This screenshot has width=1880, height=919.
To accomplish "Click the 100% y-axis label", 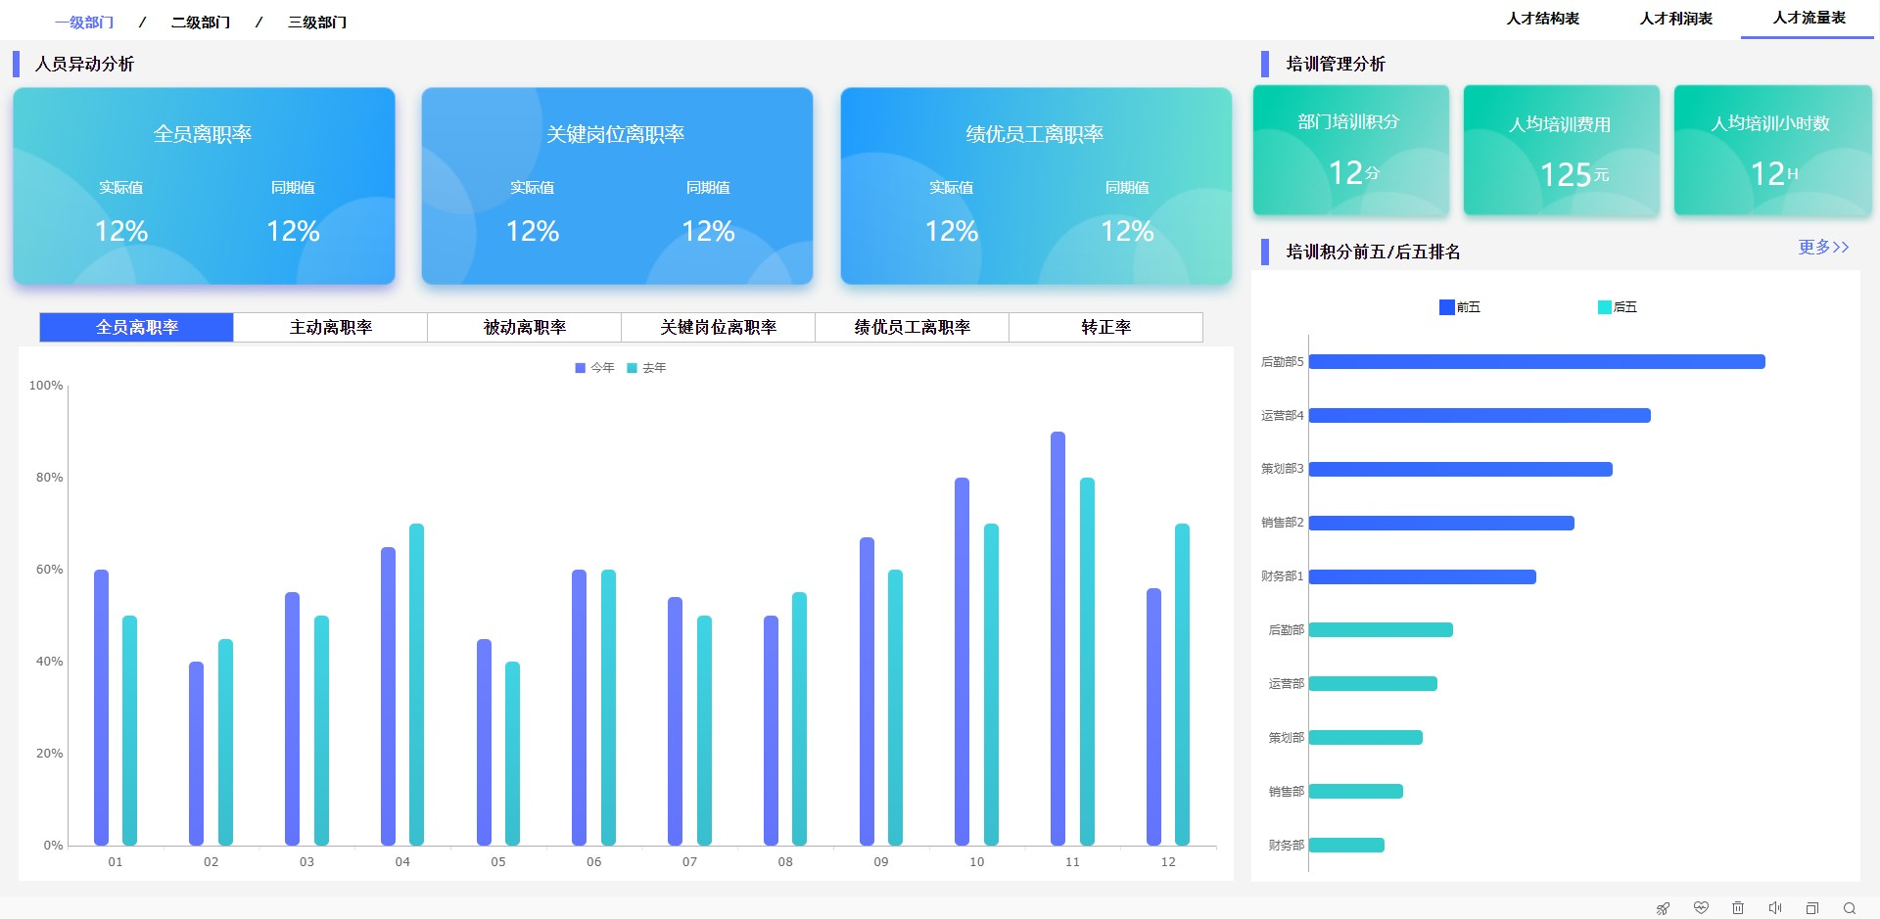I will click(x=46, y=386).
